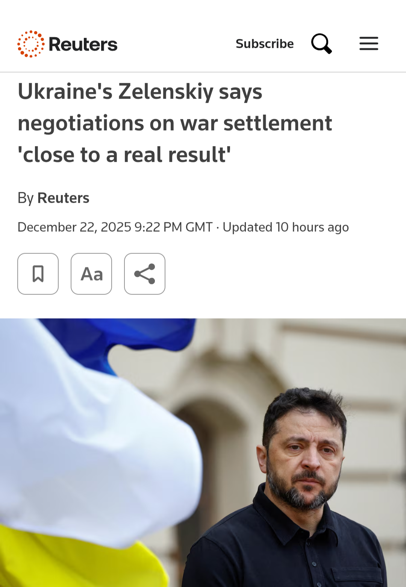Image resolution: width=406 pixels, height=587 pixels.
Task: Open the article's lead photo
Action: [203, 453]
